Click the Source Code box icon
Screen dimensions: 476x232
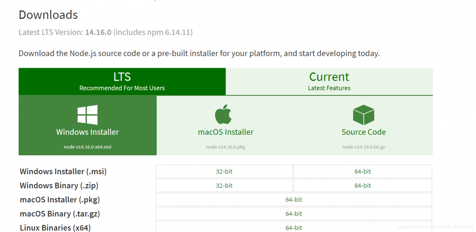[x=363, y=115]
